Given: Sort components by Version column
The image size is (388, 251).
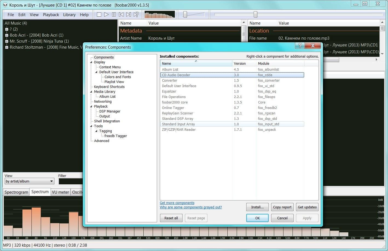Looking at the screenshot, I should pos(244,63).
